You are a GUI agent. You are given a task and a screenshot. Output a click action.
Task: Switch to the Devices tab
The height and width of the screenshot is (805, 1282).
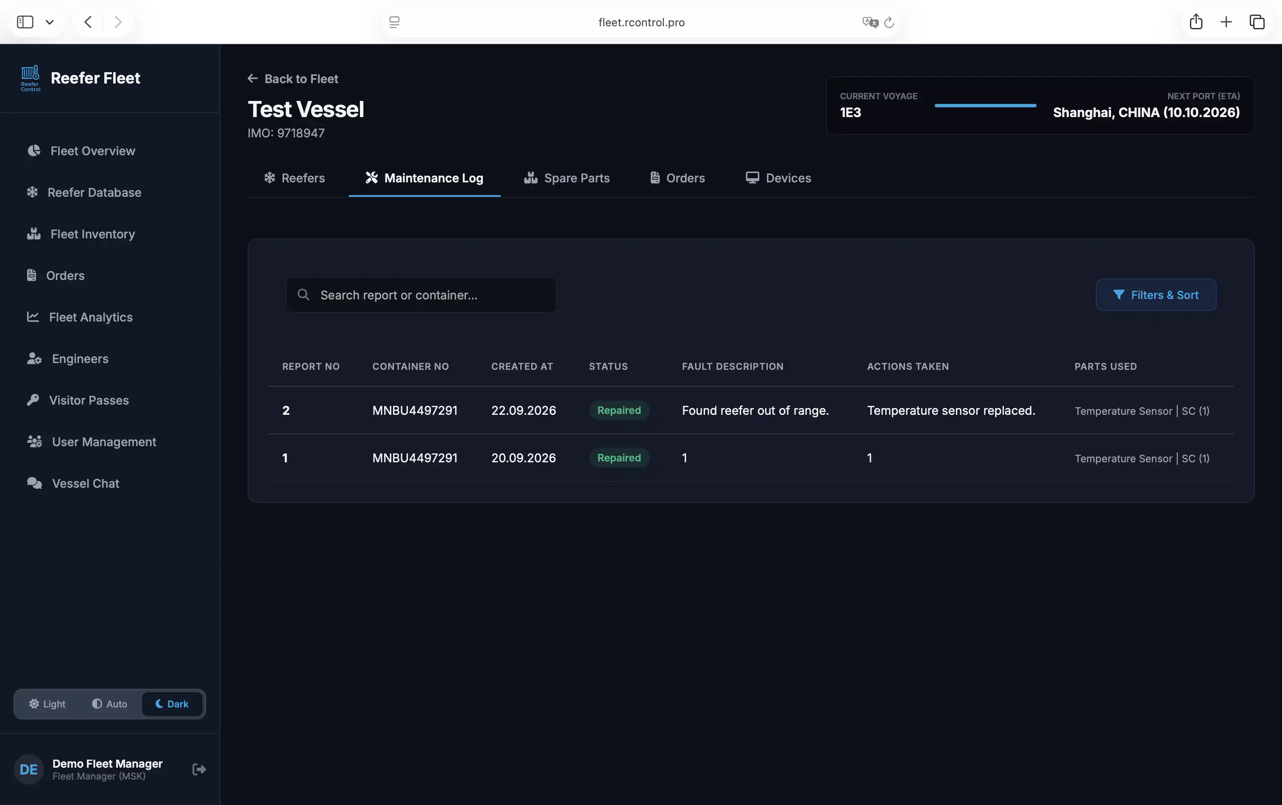tap(778, 178)
